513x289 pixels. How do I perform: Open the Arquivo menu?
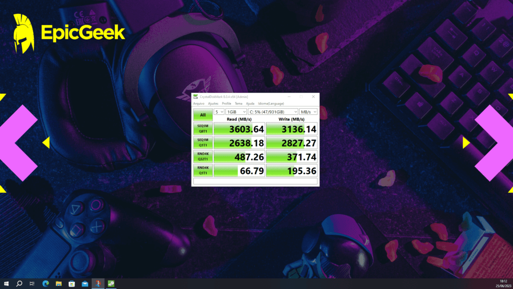(x=199, y=103)
